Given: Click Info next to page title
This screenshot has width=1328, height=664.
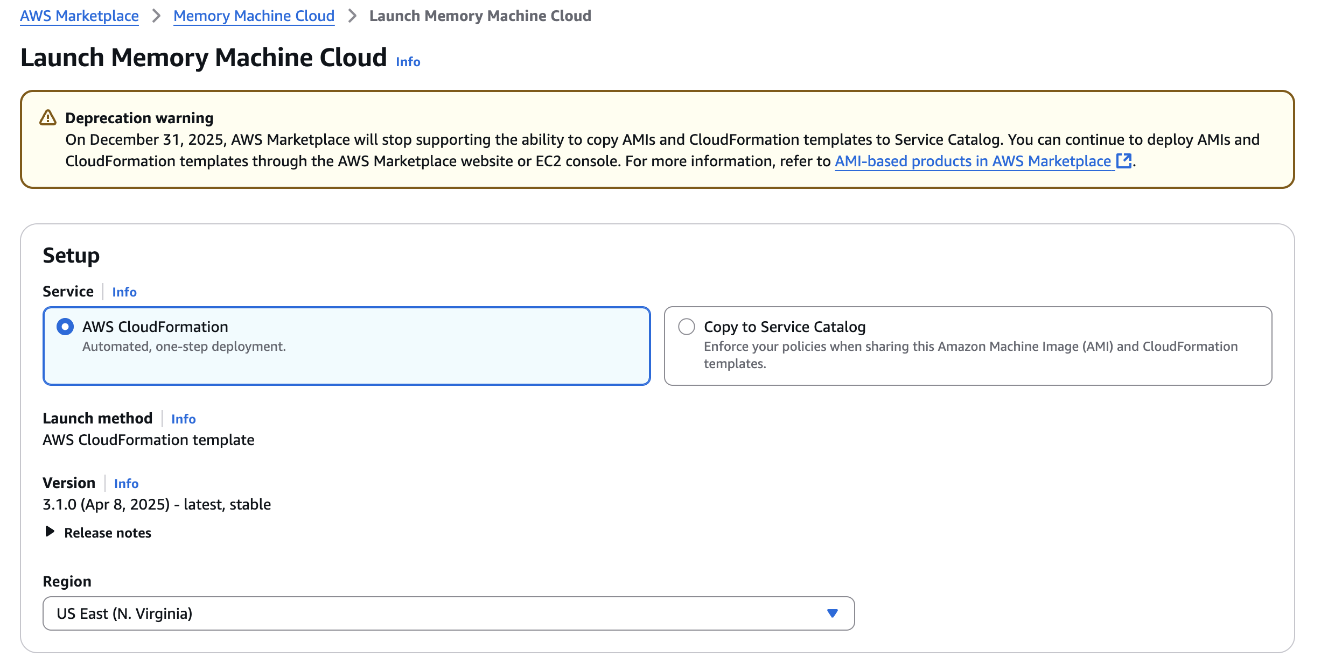Looking at the screenshot, I should (408, 62).
